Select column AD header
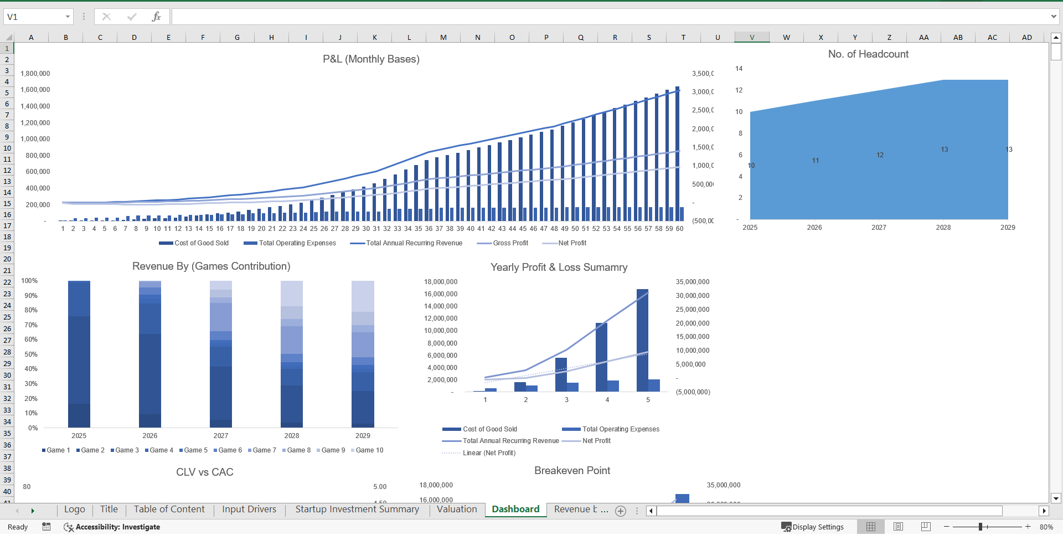Image resolution: width=1063 pixels, height=535 pixels. (1027, 37)
